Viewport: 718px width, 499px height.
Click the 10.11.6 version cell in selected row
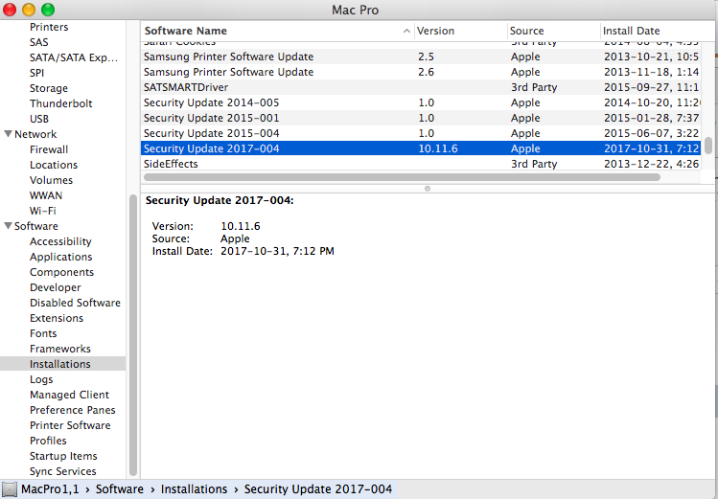coord(438,148)
